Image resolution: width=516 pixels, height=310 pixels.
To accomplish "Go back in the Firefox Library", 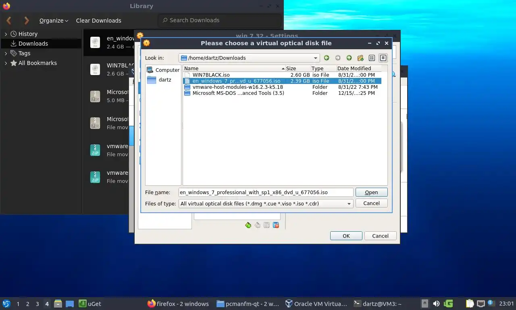I will point(9,20).
